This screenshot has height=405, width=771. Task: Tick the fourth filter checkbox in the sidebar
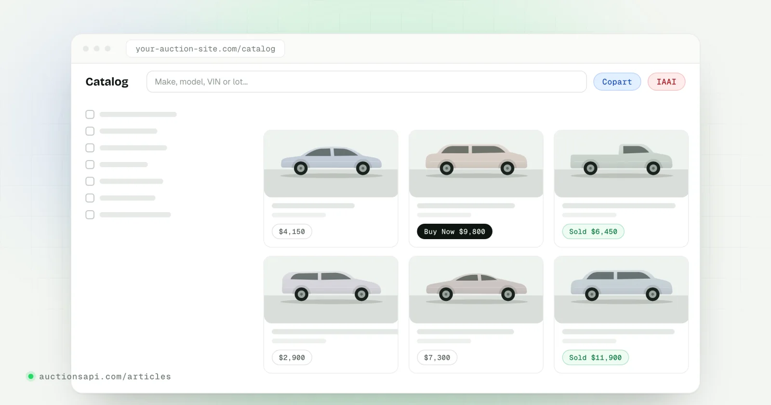click(90, 164)
